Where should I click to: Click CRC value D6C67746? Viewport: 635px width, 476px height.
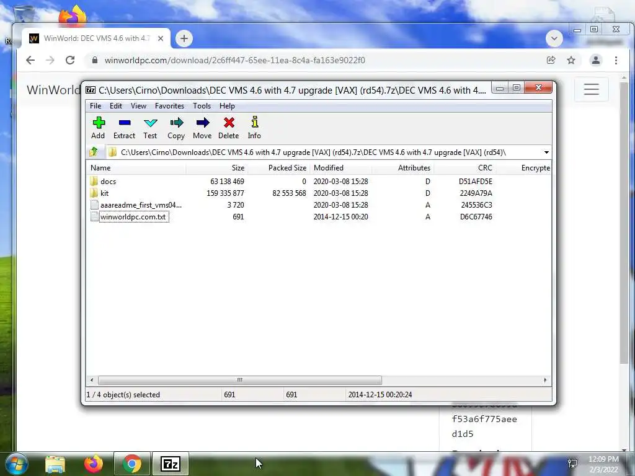pos(476,216)
